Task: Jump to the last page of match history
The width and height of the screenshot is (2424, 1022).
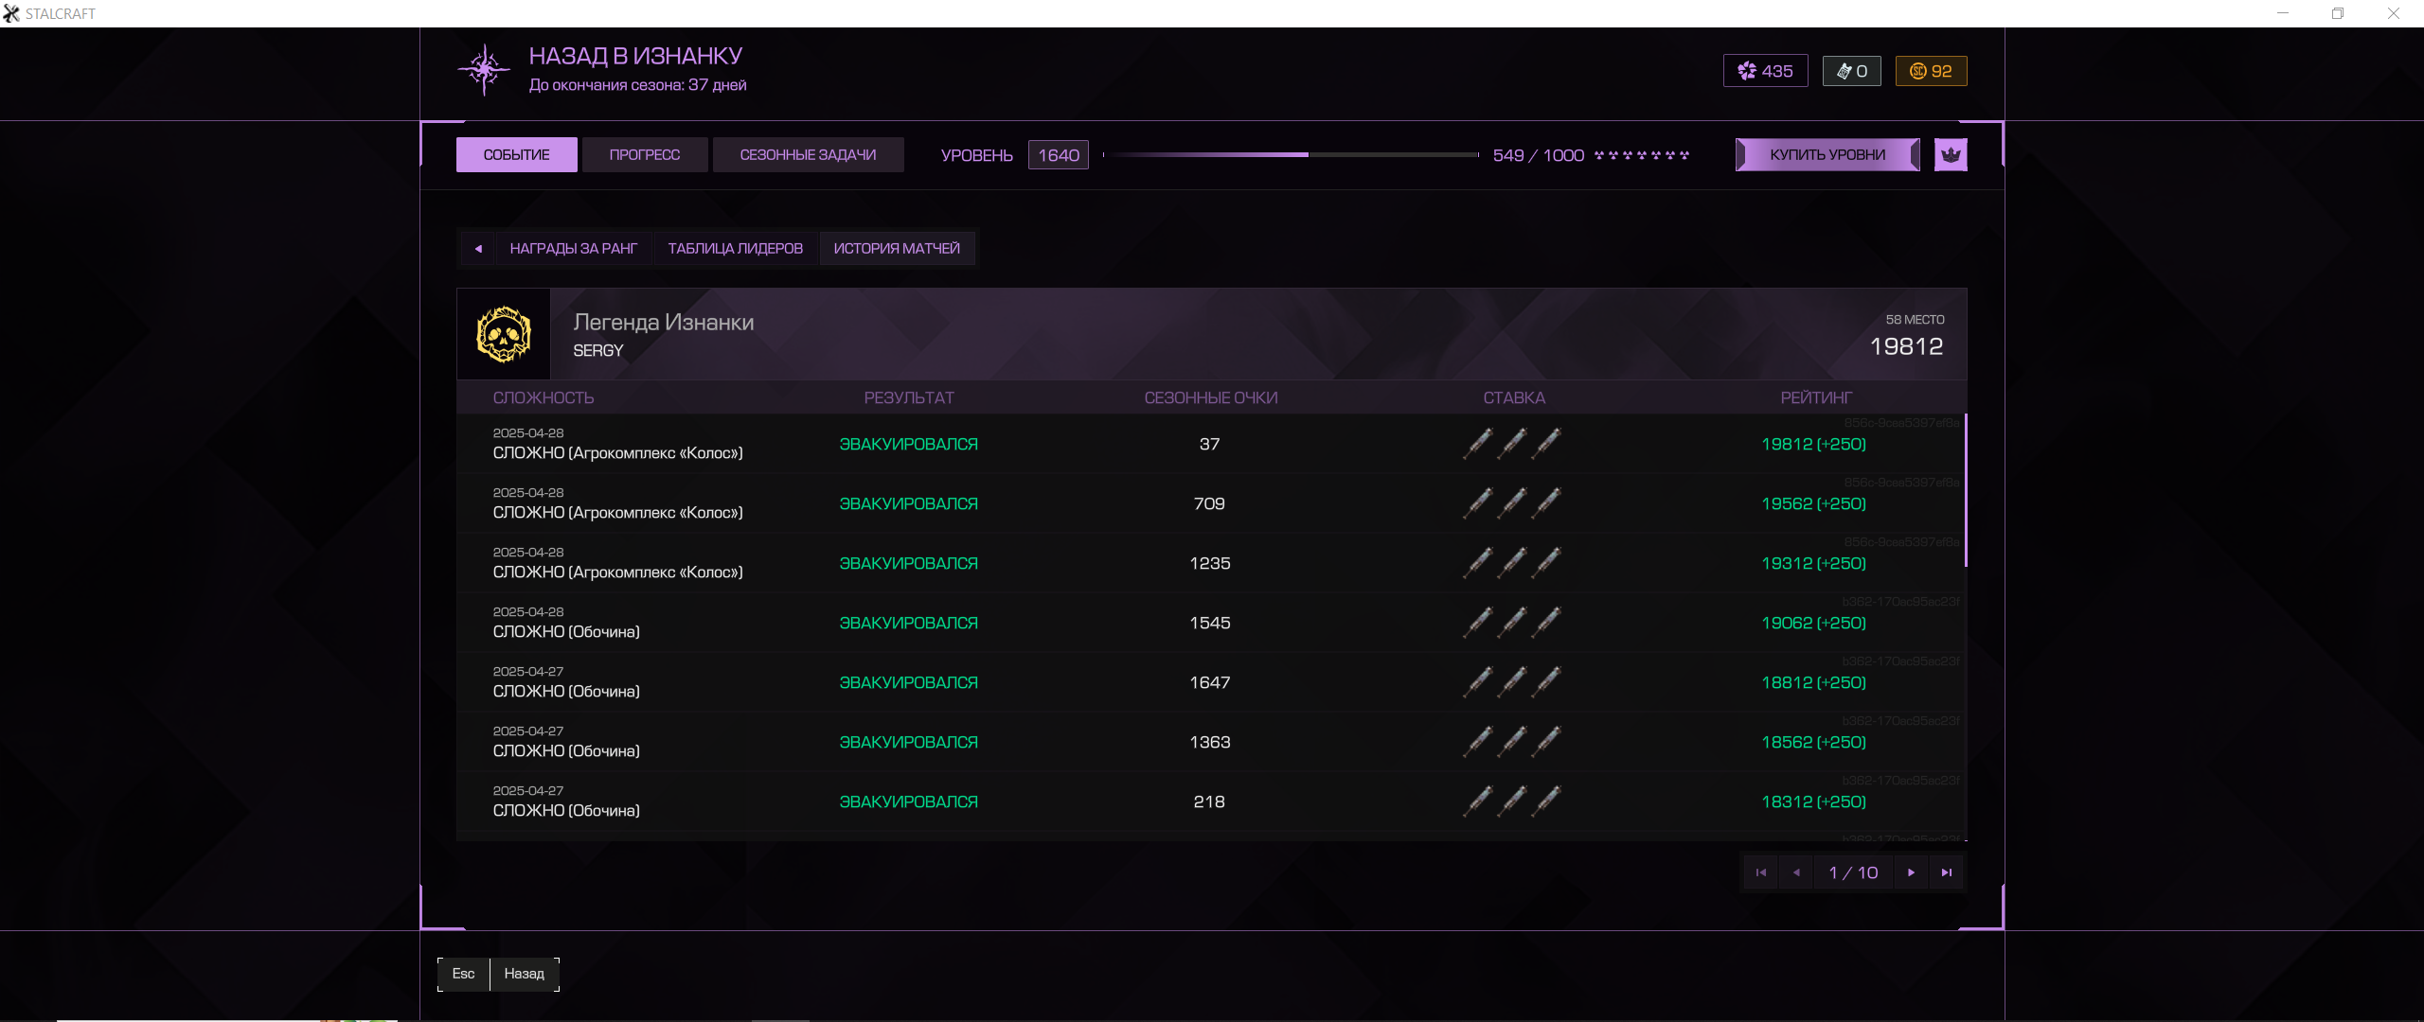Action: point(1947,872)
